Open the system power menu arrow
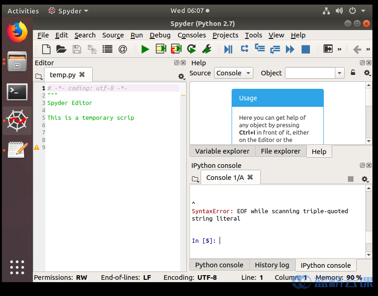Viewport: 378px width, 296px height. [x=363, y=11]
